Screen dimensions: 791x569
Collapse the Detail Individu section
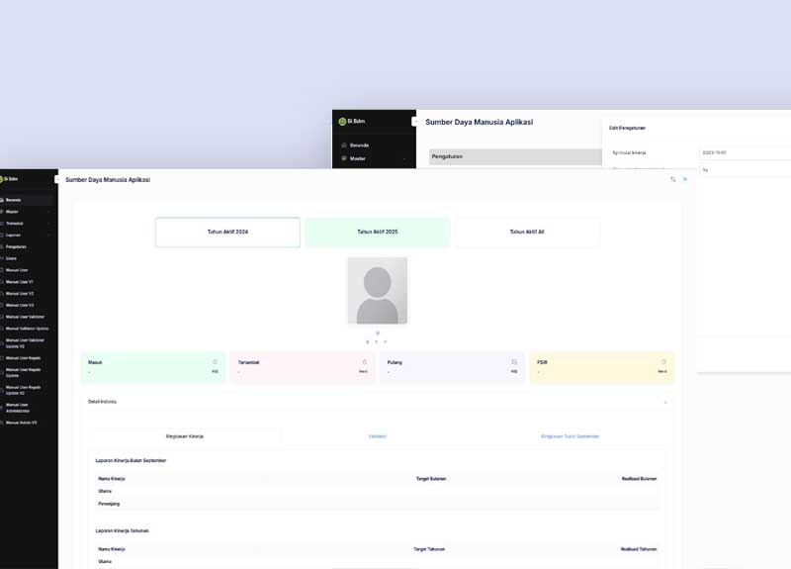click(x=664, y=402)
